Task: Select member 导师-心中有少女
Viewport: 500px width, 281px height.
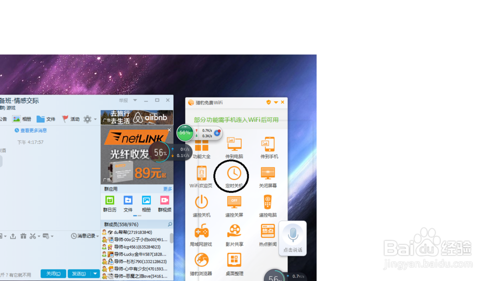Action: click(135, 269)
